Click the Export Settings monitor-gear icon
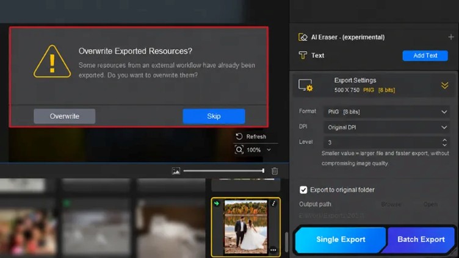Viewport: 459px width, 258px height. [x=306, y=85]
